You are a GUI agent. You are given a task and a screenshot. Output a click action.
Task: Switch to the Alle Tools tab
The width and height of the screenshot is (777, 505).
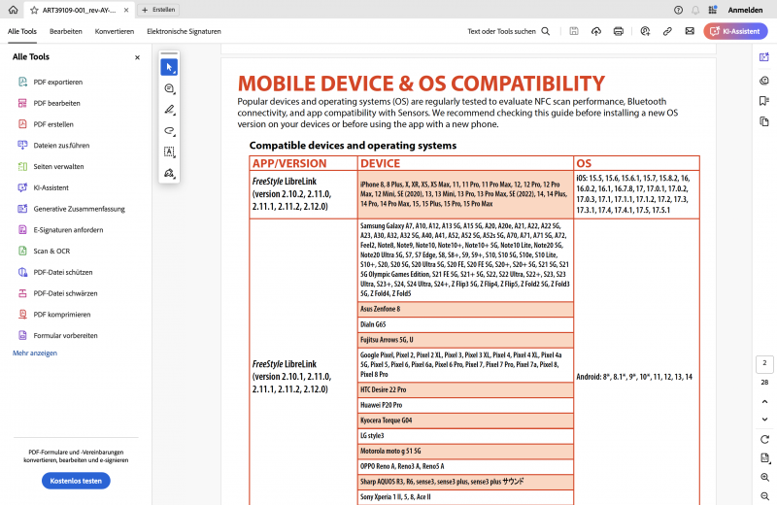coord(22,31)
